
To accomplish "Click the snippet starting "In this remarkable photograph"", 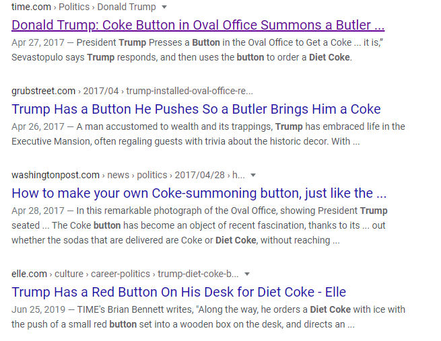I will coord(202,211).
